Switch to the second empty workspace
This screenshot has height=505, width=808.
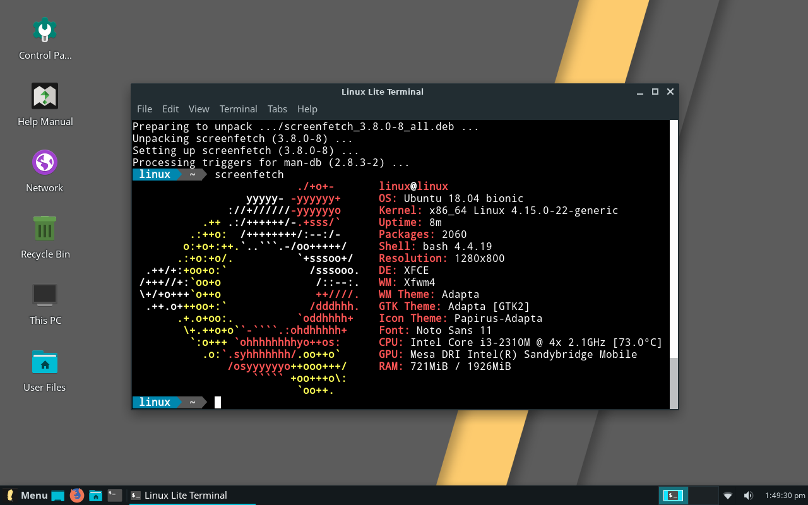point(703,496)
